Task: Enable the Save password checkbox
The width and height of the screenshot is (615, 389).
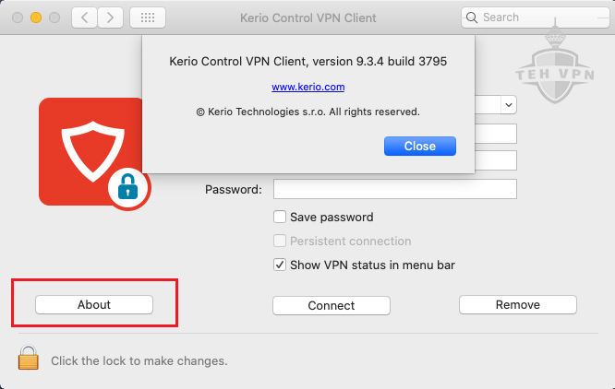Action: tap(280, 217)
